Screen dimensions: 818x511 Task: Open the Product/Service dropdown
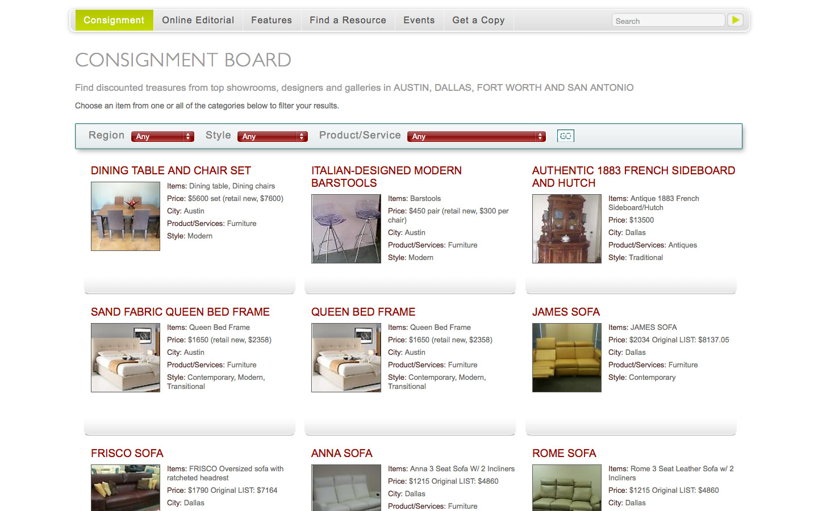click(x=477, y=136)
